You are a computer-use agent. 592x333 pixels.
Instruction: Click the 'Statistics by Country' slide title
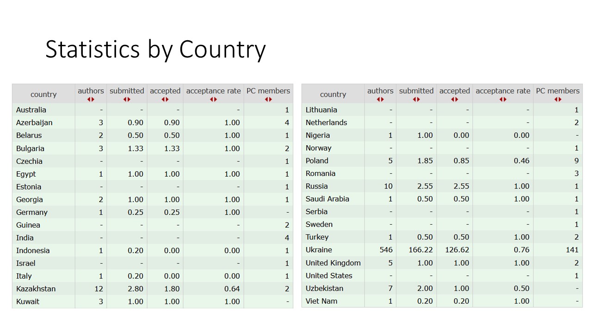[155, 49]
